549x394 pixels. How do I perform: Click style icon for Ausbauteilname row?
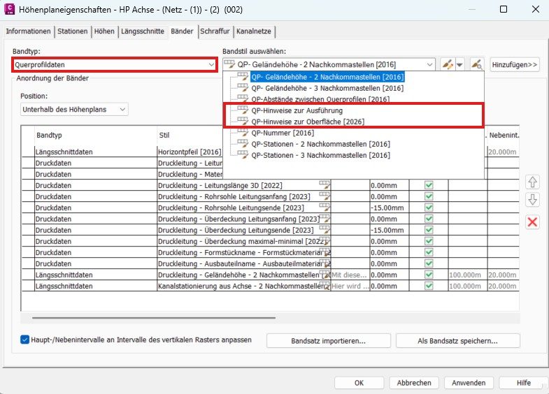325,263
